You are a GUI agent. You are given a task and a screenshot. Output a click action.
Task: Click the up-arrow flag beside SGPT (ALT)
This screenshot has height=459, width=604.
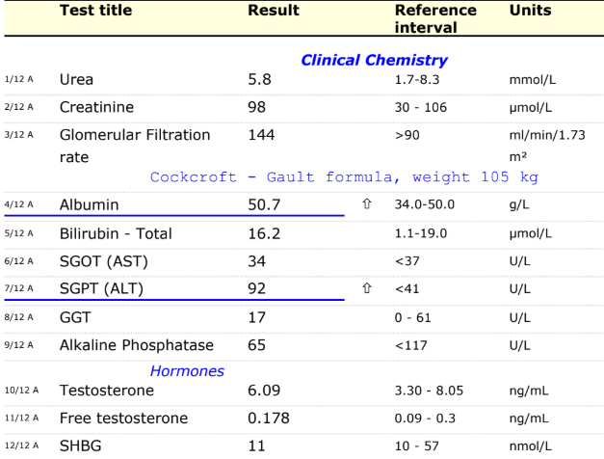(367, 288)
